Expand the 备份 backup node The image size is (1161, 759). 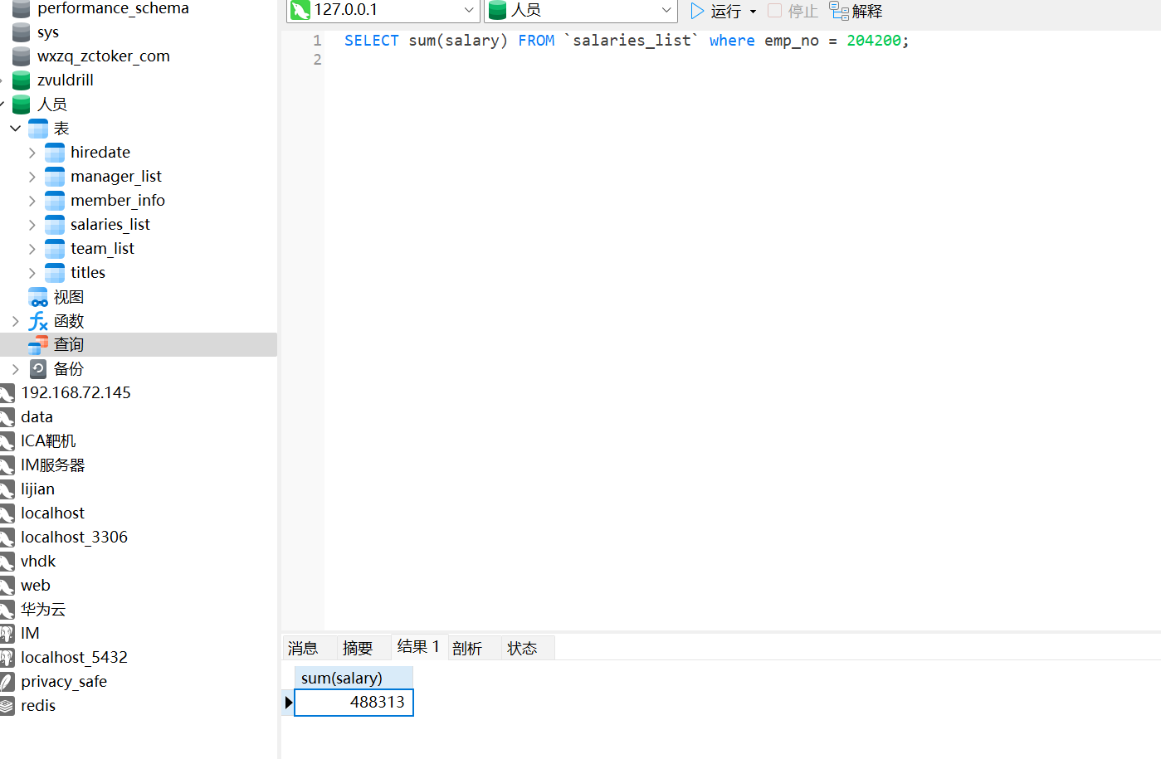pos(15,369)
